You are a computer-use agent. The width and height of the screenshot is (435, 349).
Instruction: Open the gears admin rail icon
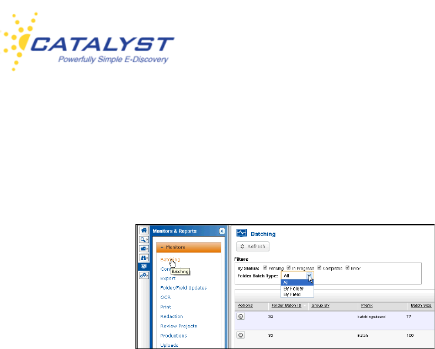144,275
